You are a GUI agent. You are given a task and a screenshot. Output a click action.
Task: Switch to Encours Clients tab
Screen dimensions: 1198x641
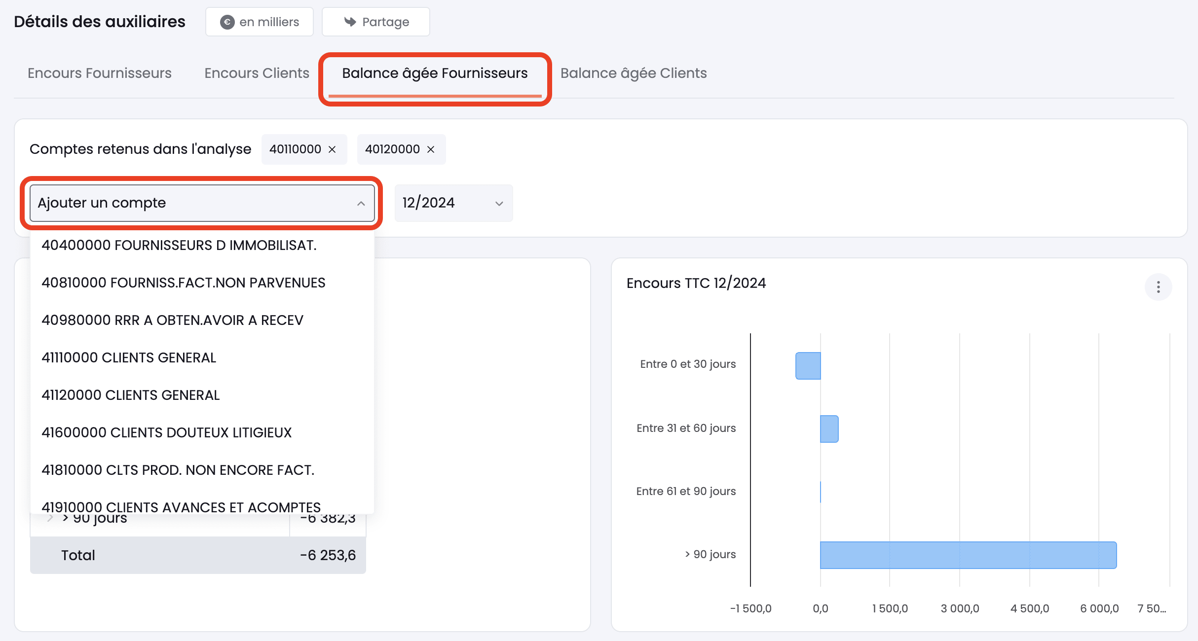pyautogui.click(x=257, y=73)
